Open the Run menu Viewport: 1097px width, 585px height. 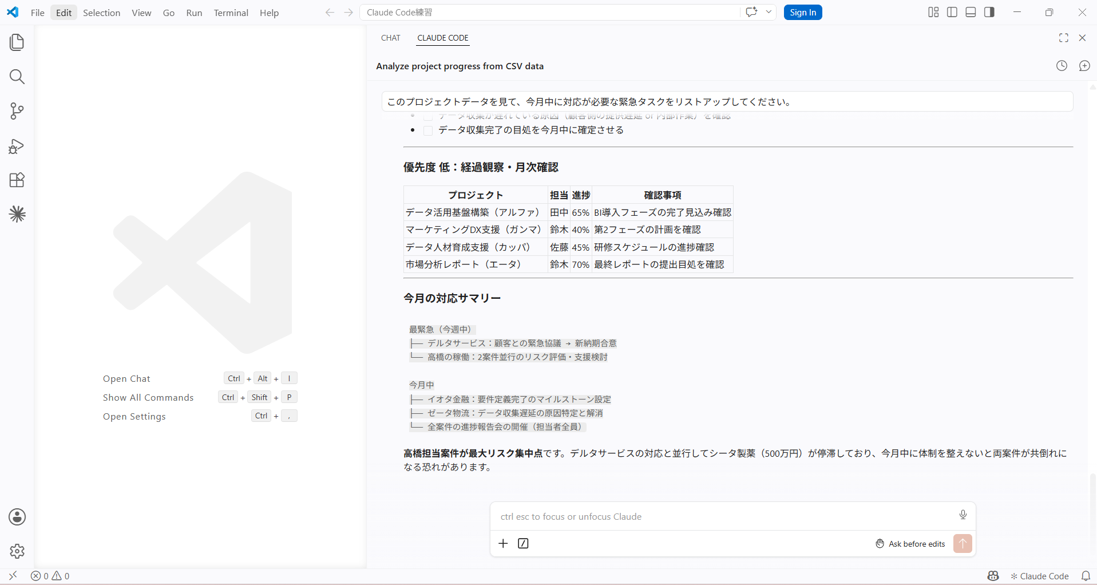pyautogui.click(x=194, y=13)
